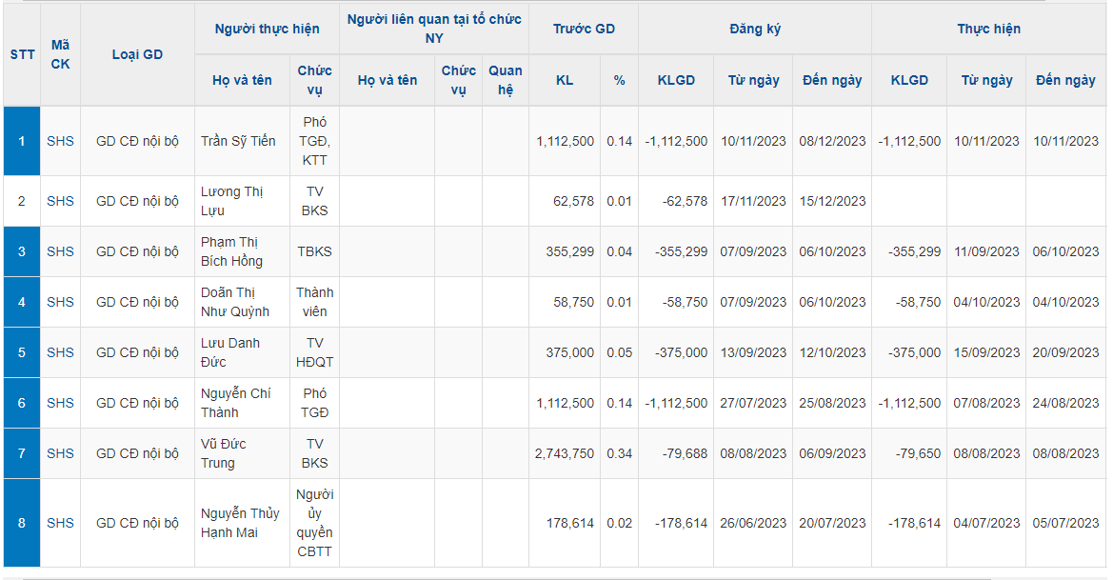Select the KL sub-header under Trước GD
The width and height of the screenshot is (1113, 580).
click(565, 80)
